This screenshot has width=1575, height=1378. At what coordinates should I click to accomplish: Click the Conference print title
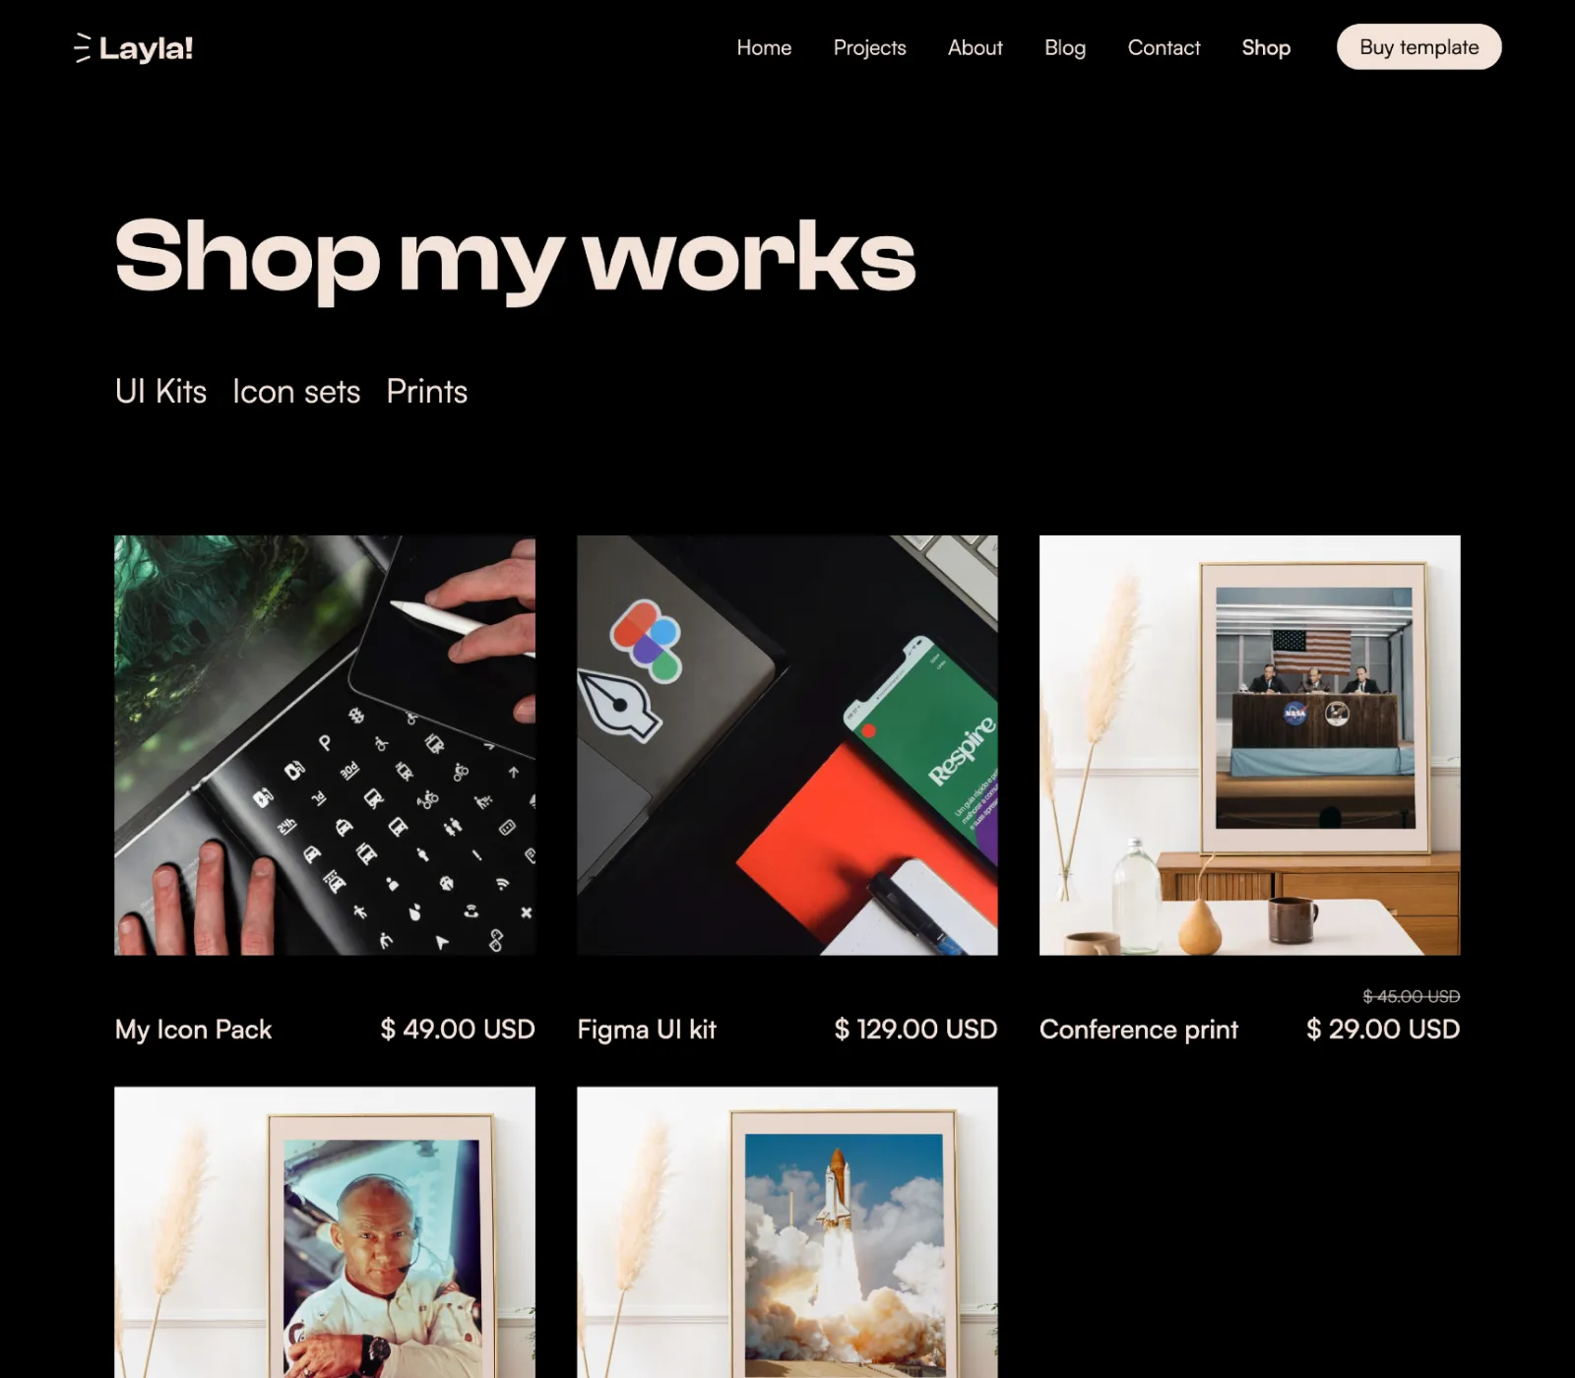click(1139, 1030)
